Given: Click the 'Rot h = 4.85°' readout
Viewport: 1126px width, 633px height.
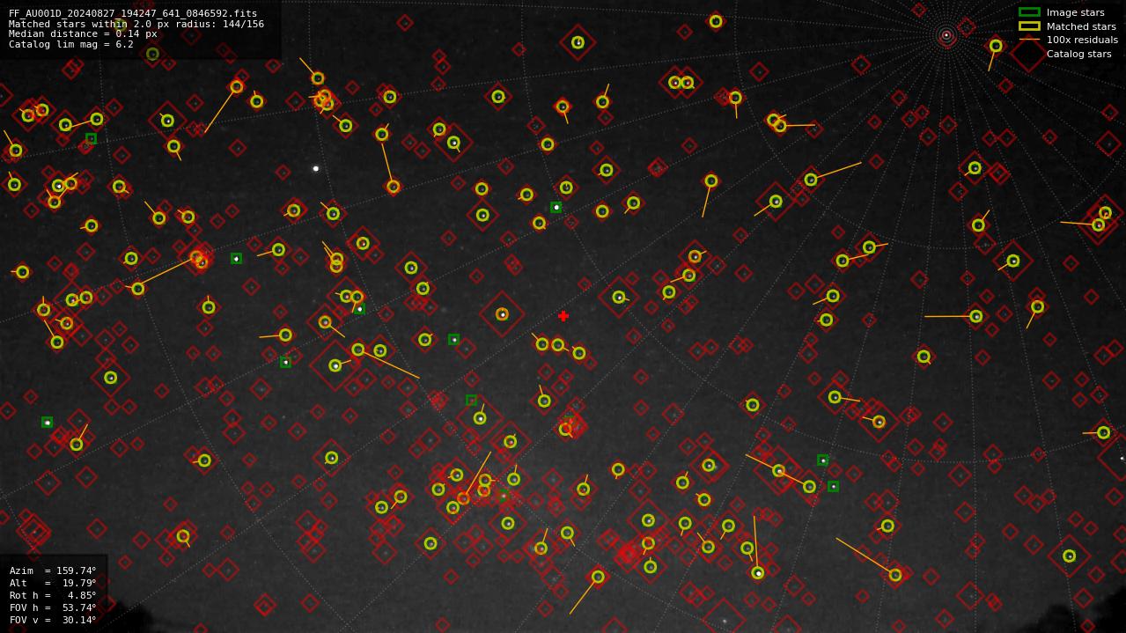Looking at the screenshot, I should click(53, 595).
